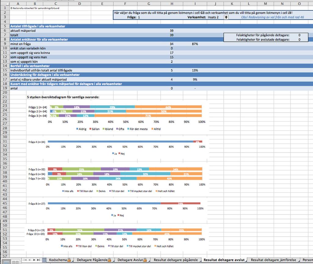Screen dimensions: 313x264
Task: Select the Ja legend entry under Fråga 4
Action: coord(114,154)
